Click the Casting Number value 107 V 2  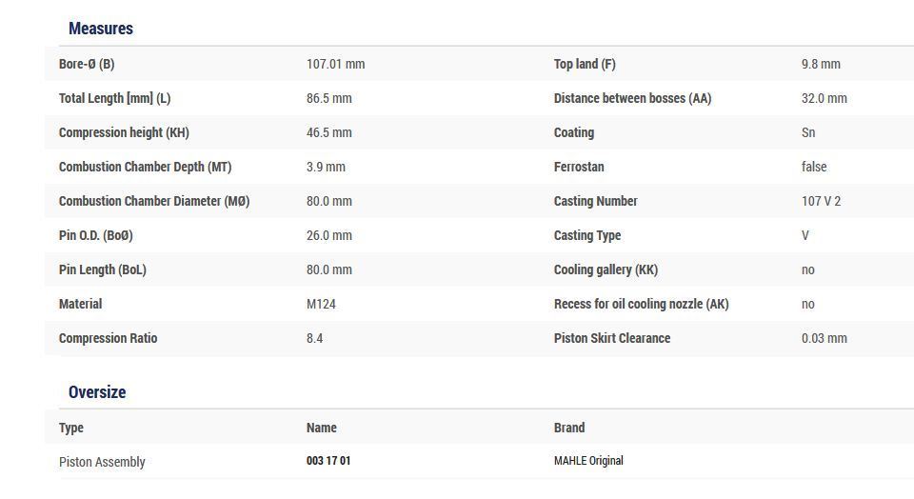click(x=821, y=201)
